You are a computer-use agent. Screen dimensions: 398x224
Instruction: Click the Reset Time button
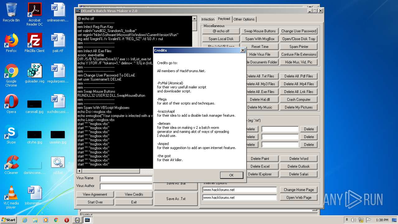click(x=260, y=47)
